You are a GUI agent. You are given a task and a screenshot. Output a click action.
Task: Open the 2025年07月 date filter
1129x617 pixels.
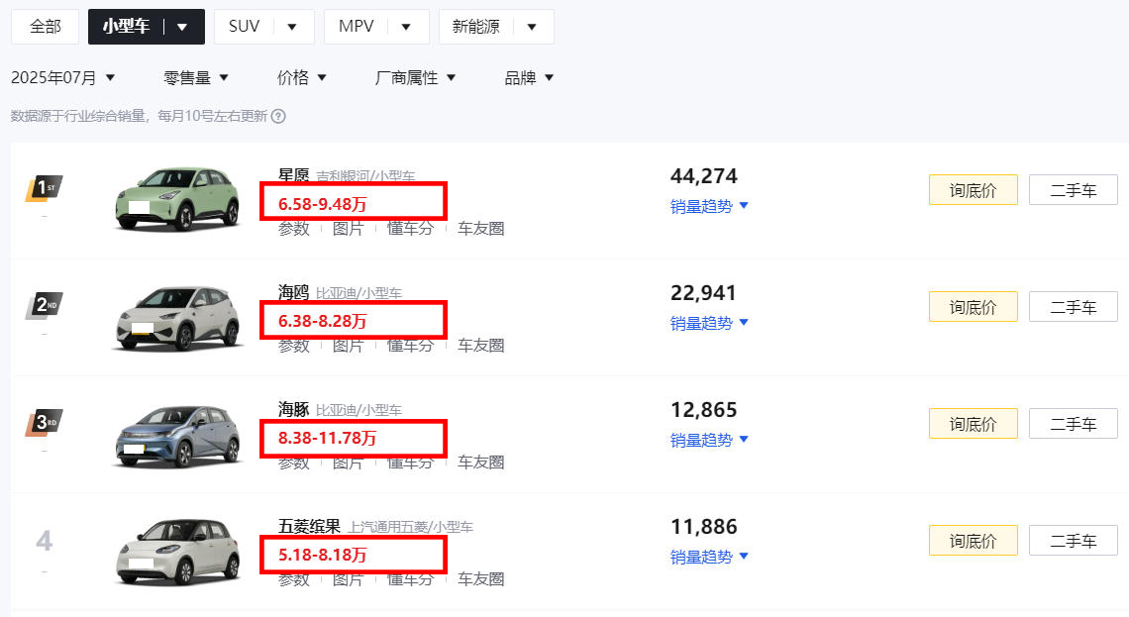pyautogui.click(x=62, y=78)
